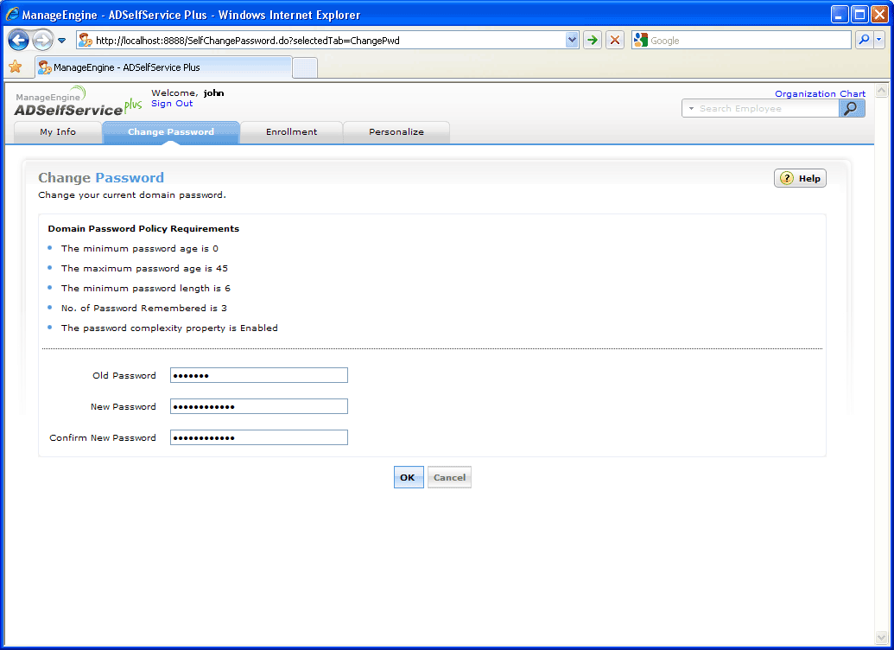
Task: Click the yellow question mark Help icon
Action: 787,178
